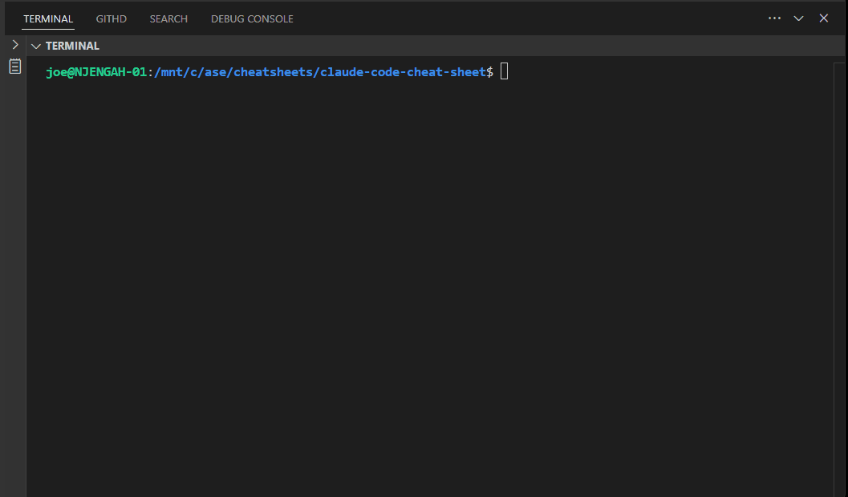Switch to the DEBUG CONSOLE tab

pos(252,19)
